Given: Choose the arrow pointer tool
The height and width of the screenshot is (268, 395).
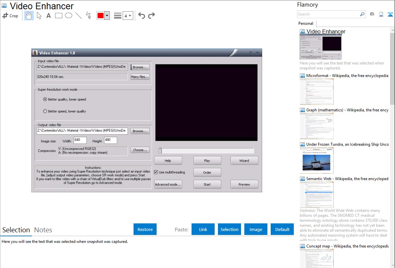Looking at the screenshot, I should tap(39, 16).
